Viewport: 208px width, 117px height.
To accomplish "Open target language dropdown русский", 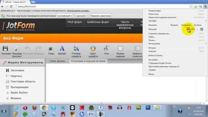I will (82, 16).
